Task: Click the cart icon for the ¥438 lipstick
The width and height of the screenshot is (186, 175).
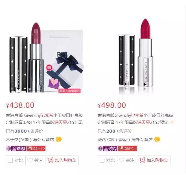Action: tap(50, 160)
